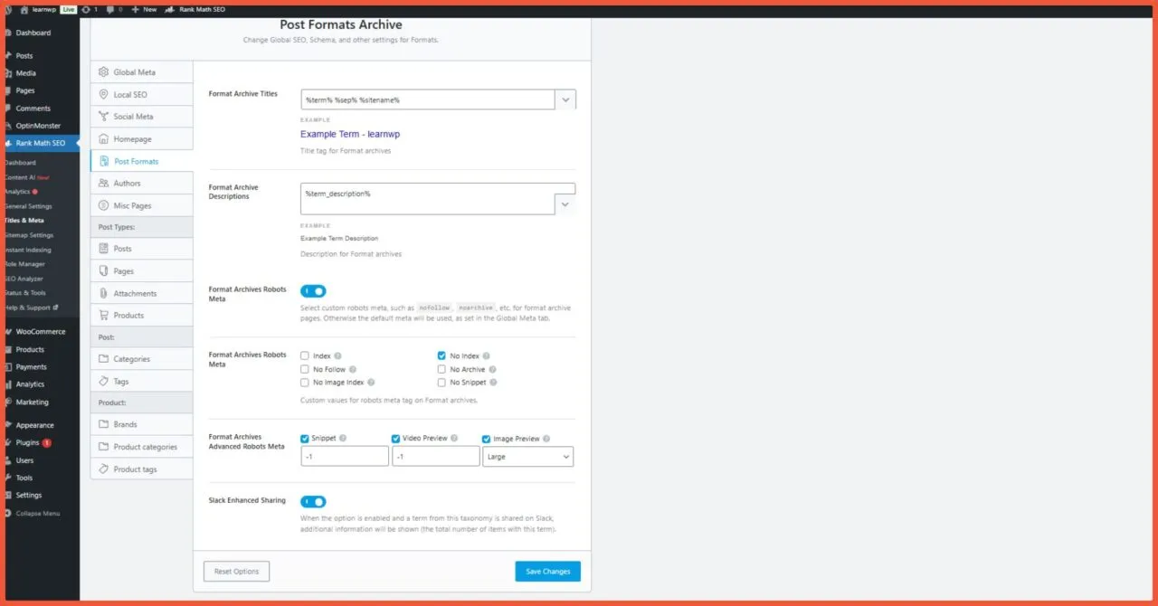
Task: Click the Local SEO pin icon
Action: point(104,94)
